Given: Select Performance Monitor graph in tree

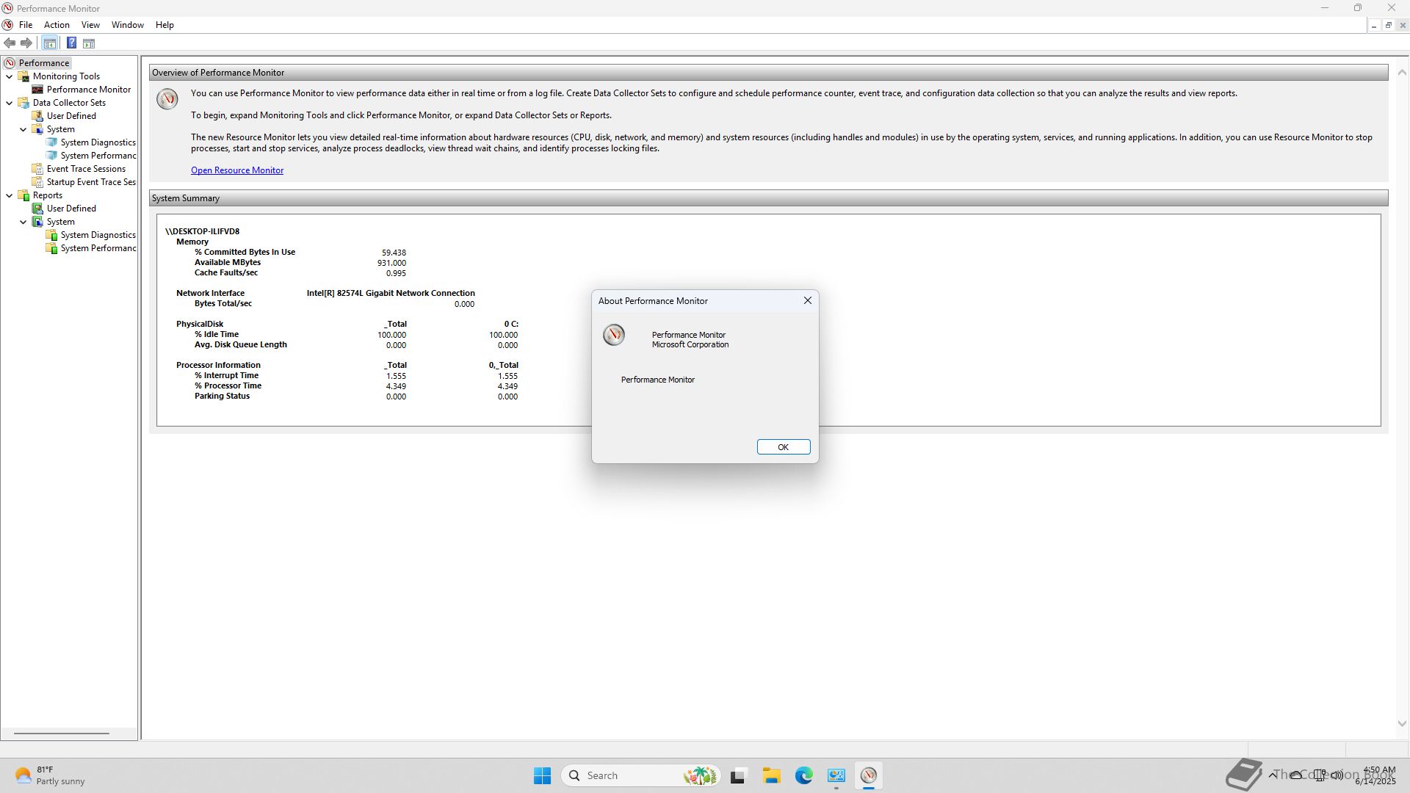Looking at the screenshot, I should point(88,90).
